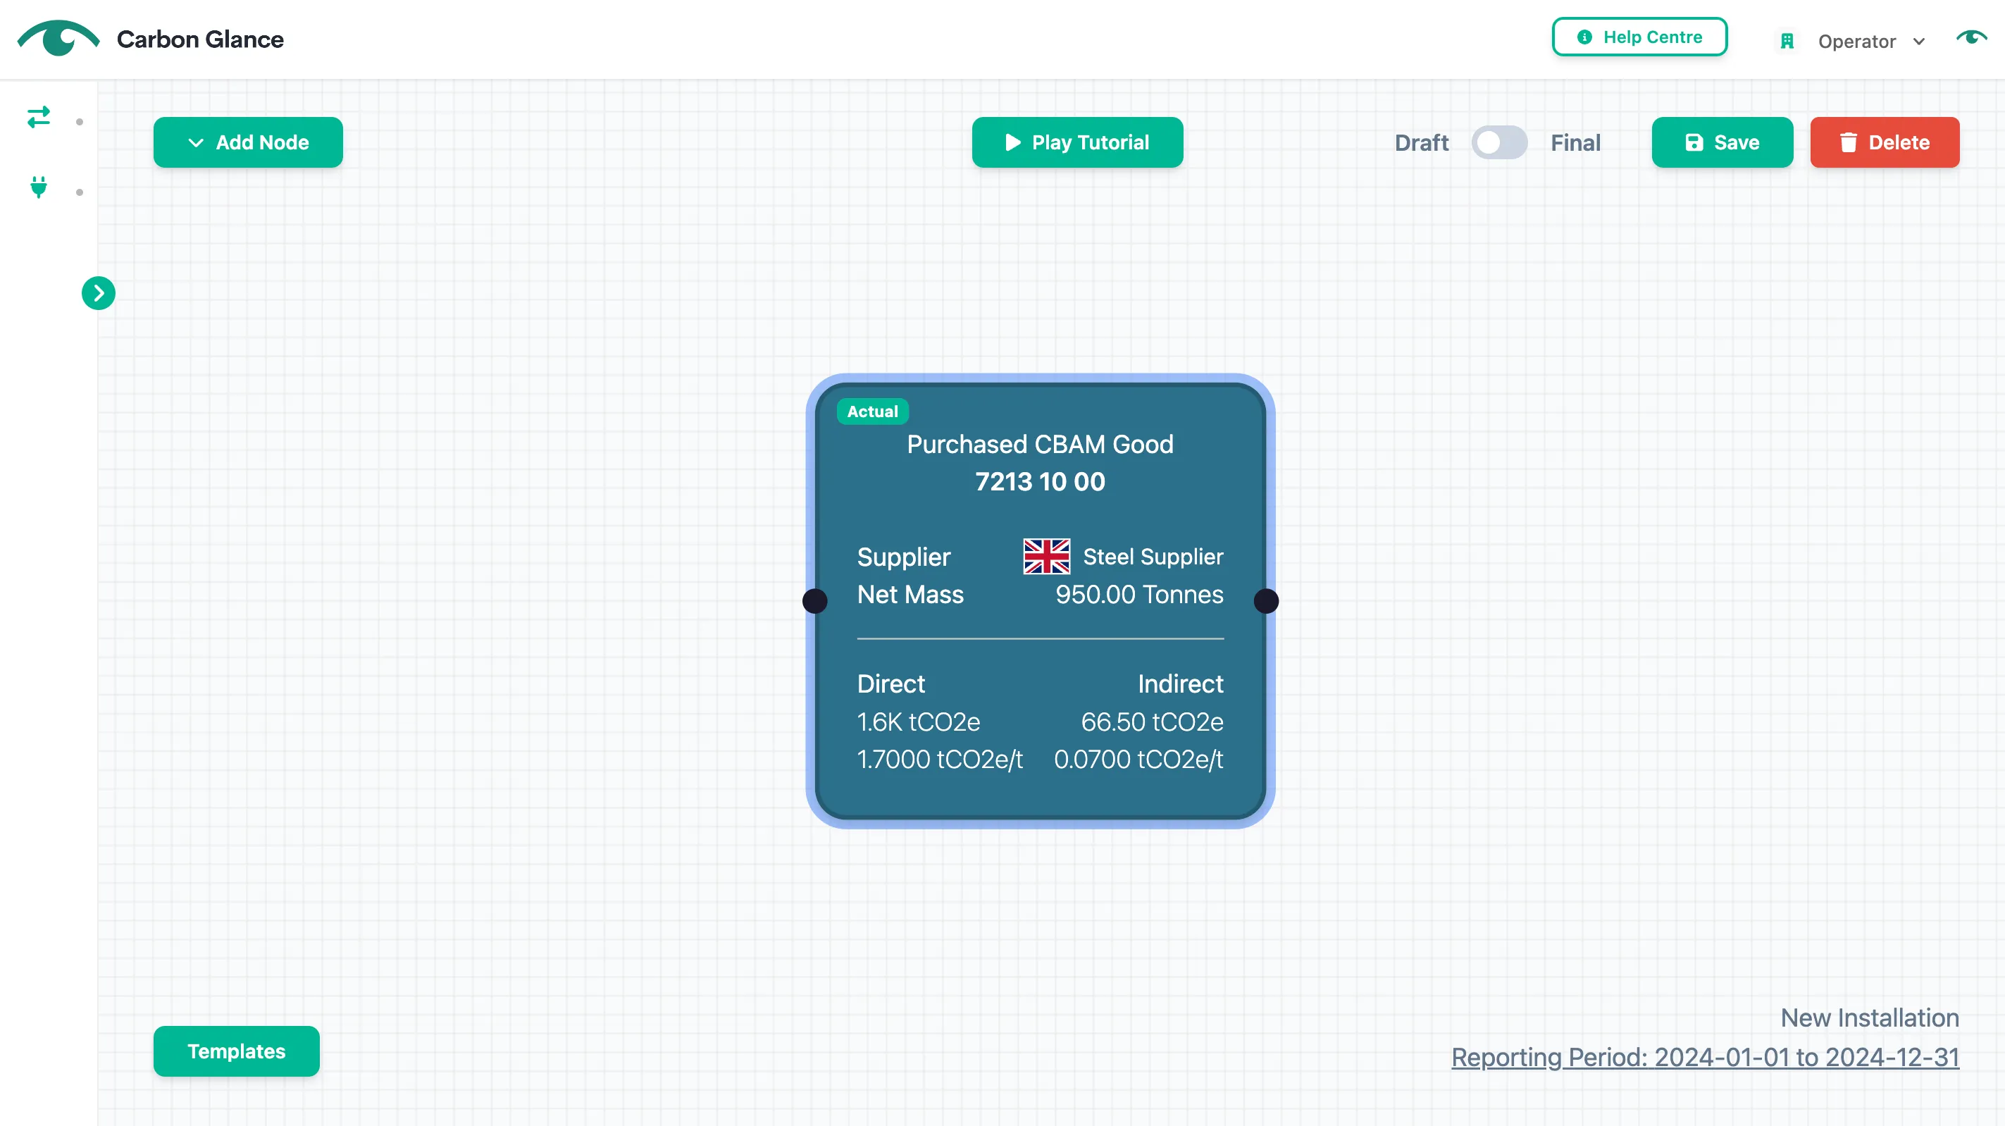
Task: Click the New Installation label
Action: point(1870,1018)
